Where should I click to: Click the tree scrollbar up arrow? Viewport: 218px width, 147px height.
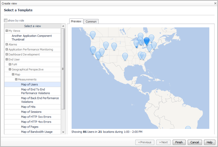tap(63, 26)
